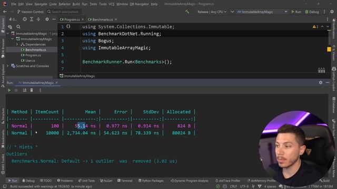Open the IDE settings gear in toolbar
Screen dimensions: 337x189
coord(332,12)
